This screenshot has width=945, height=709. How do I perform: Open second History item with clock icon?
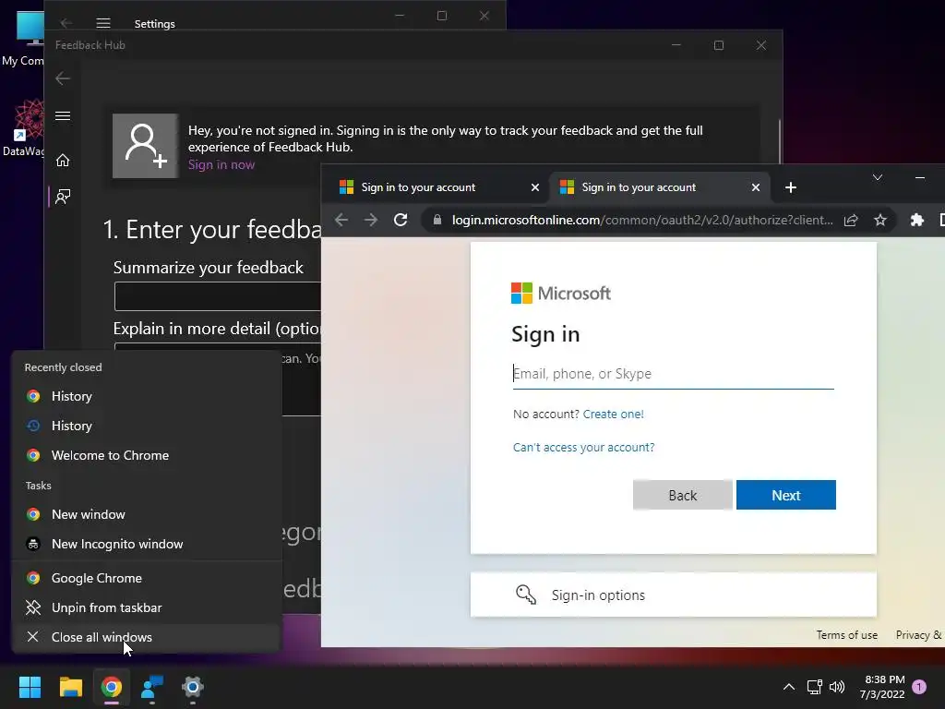point(147,426)
